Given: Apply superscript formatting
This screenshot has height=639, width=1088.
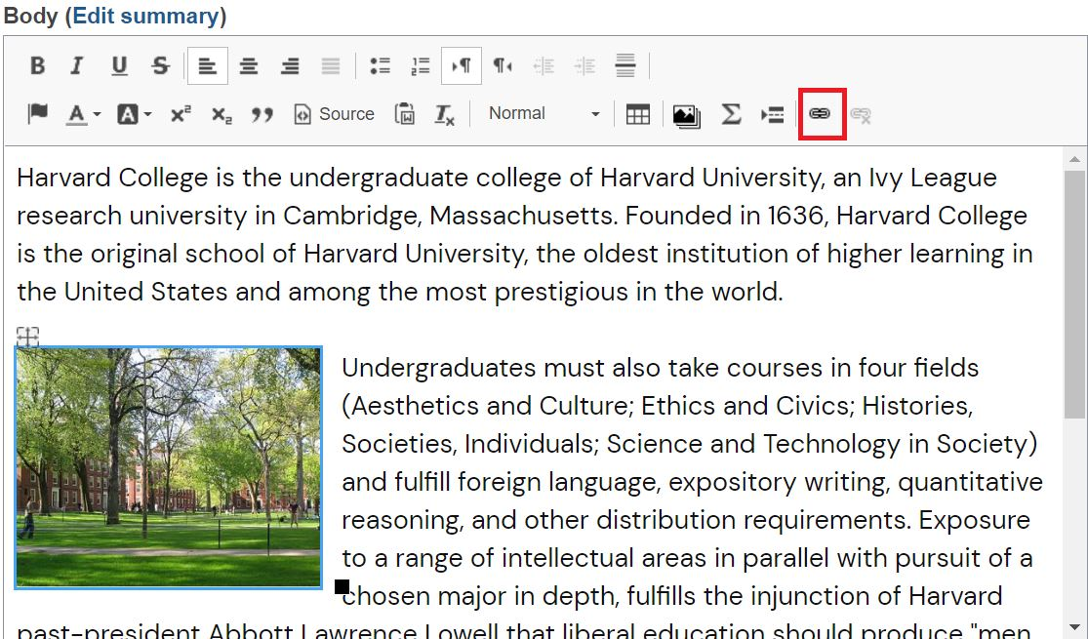Looking at the screenshot, I should (181, 114).
